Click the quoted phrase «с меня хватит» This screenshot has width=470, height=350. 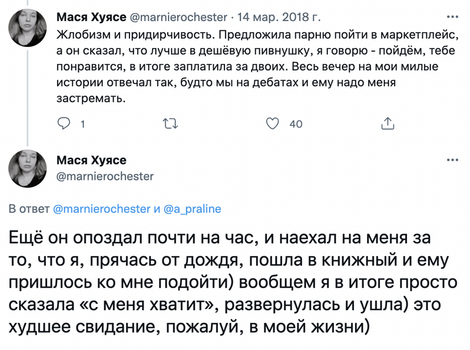pyautogui.click(x=150, y=305)
